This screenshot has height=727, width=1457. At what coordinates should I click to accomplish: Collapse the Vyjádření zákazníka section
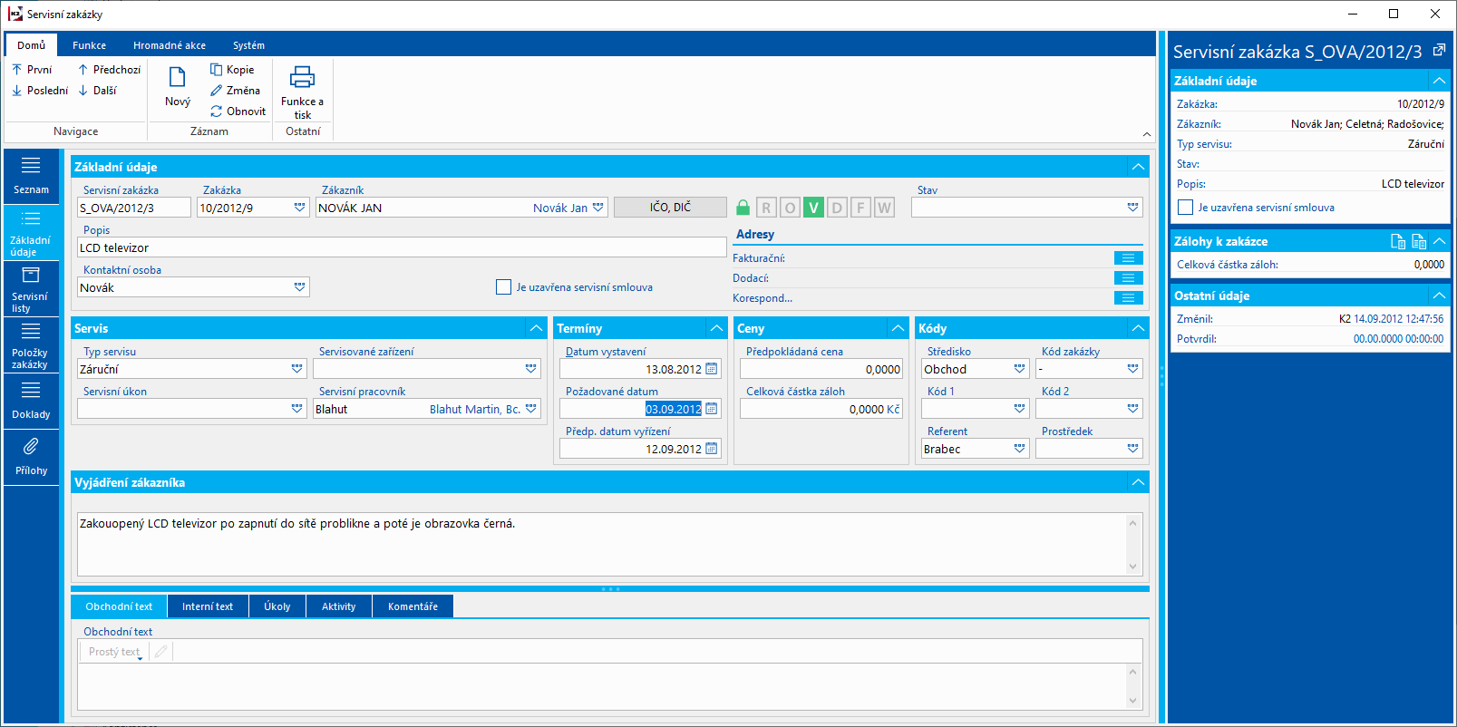1138,482
